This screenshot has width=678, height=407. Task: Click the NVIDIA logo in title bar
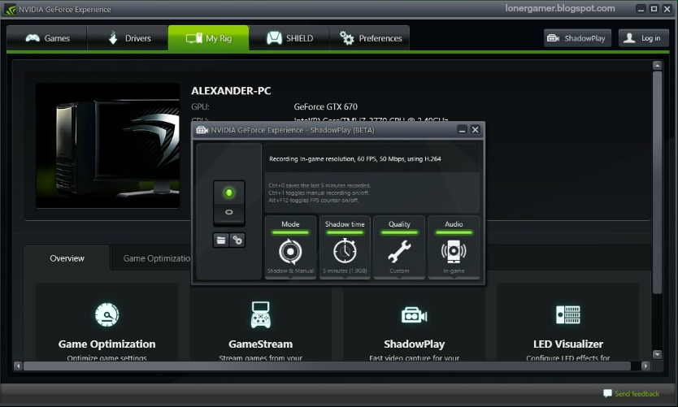[10, 9]
